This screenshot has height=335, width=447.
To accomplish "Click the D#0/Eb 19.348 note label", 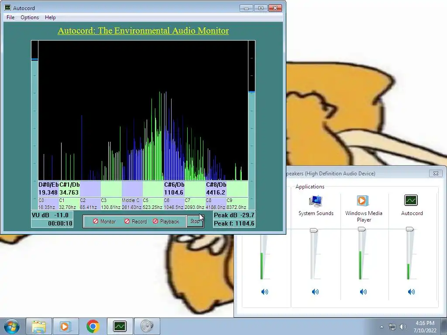I will pos(48,188).
